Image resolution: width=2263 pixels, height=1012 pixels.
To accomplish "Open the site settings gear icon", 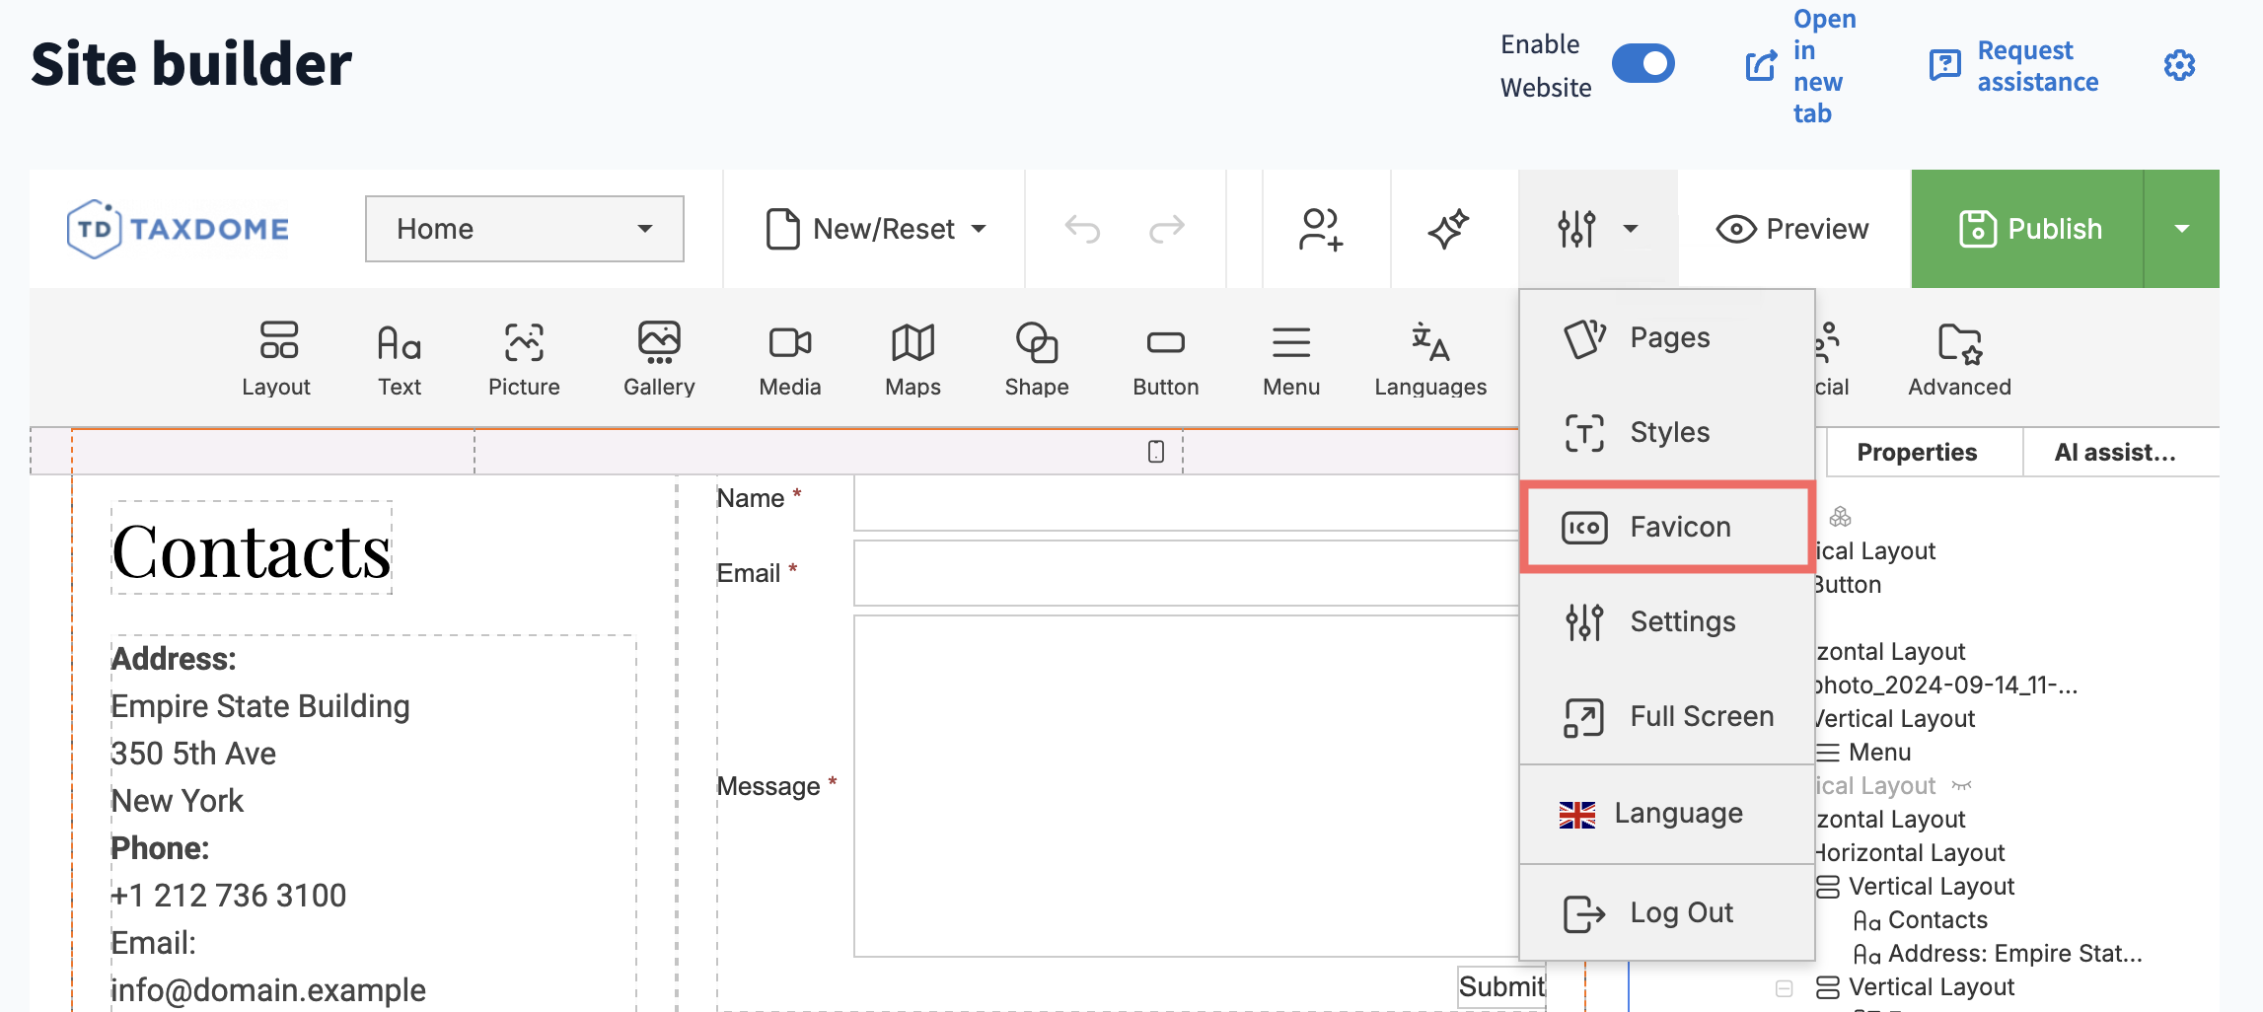I will 2179,65.
